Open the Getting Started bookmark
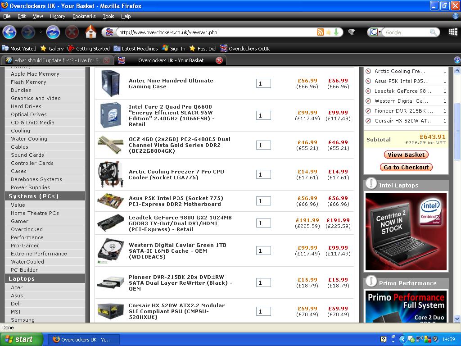The width and height of the screenshot is (461, 346). [x=89, y=49]
